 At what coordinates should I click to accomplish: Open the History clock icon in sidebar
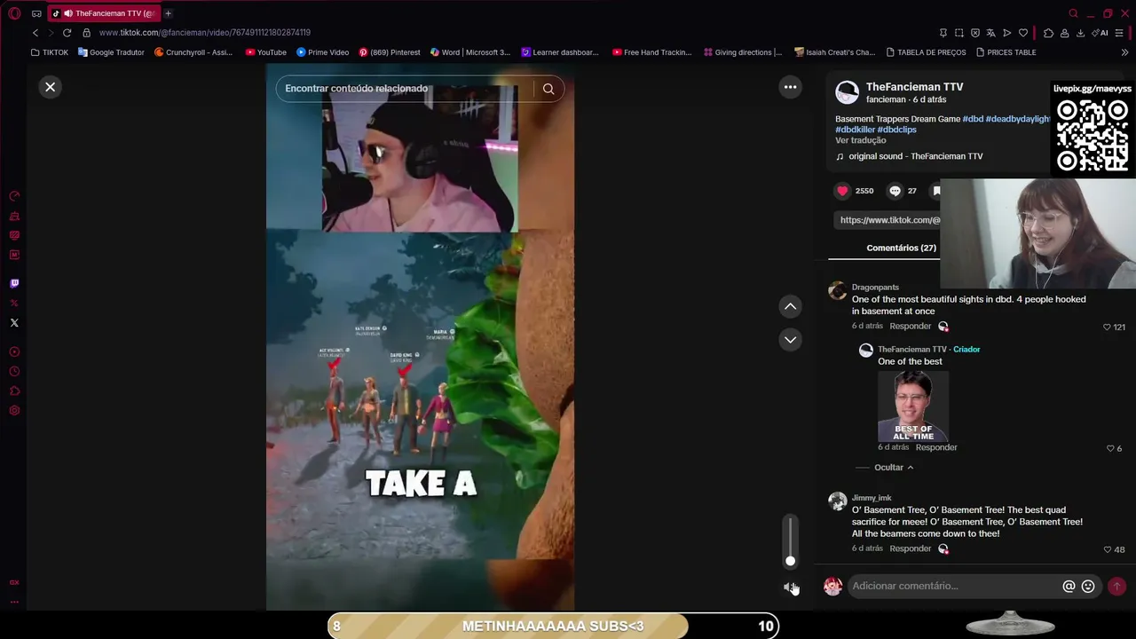[x=14, y=372]
